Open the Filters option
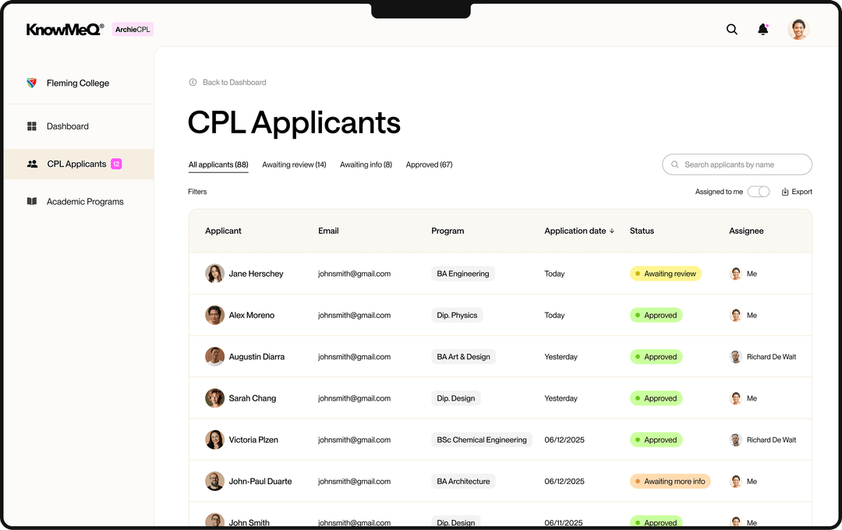842x530 pixels. tap(197, 191)
